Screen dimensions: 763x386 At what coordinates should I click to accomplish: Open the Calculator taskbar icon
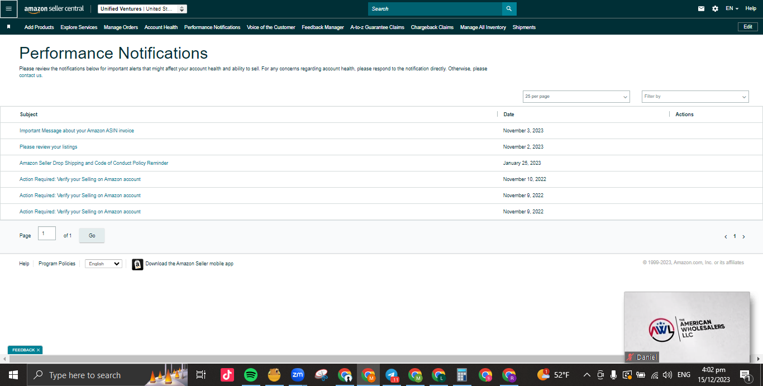461,375
